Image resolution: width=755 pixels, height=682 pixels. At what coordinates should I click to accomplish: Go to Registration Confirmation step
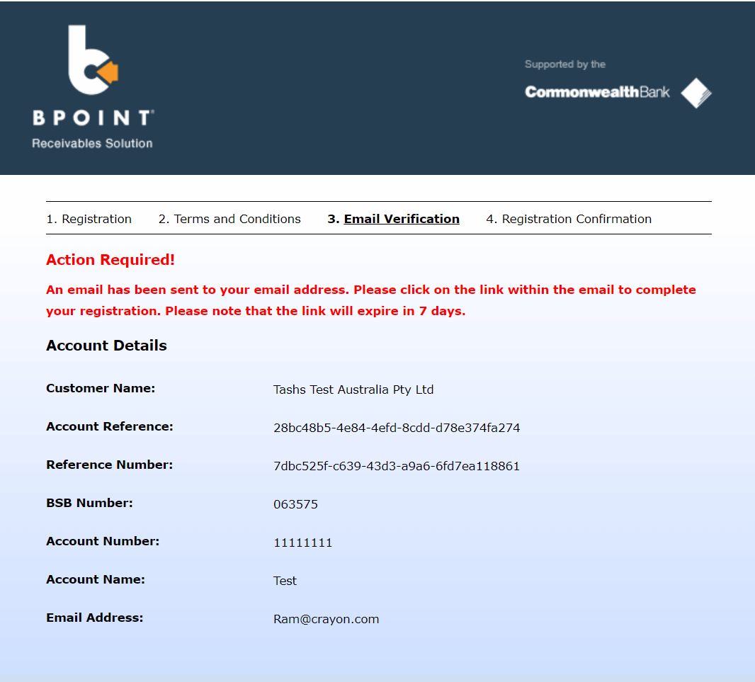click(x=569, y=219)
